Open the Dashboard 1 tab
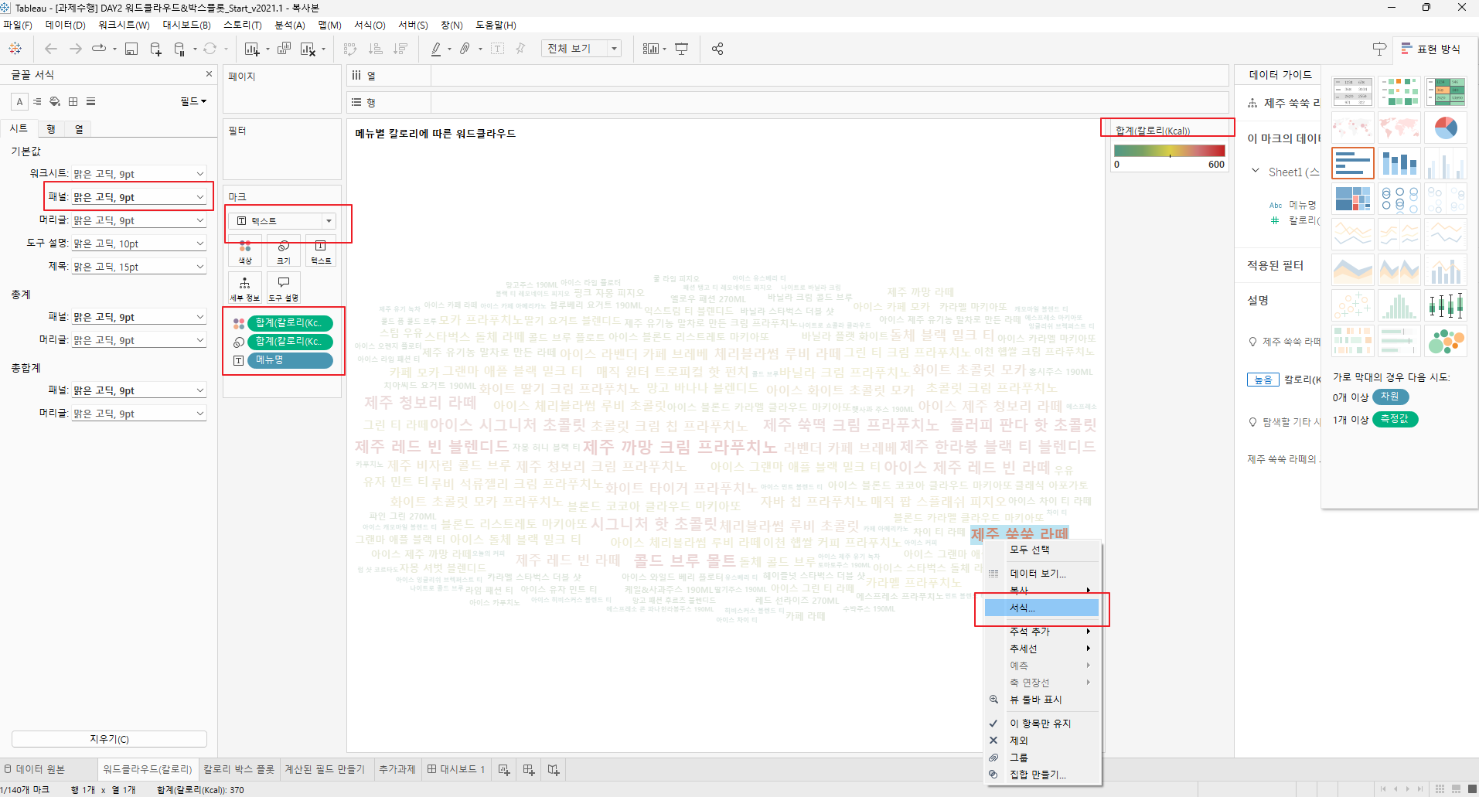1479x797 pixels. 456,769
